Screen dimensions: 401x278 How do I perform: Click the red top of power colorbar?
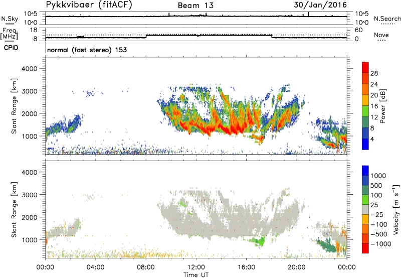[x=365, y=67]
